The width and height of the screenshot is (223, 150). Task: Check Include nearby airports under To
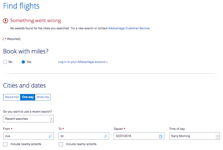pos(61,144)
